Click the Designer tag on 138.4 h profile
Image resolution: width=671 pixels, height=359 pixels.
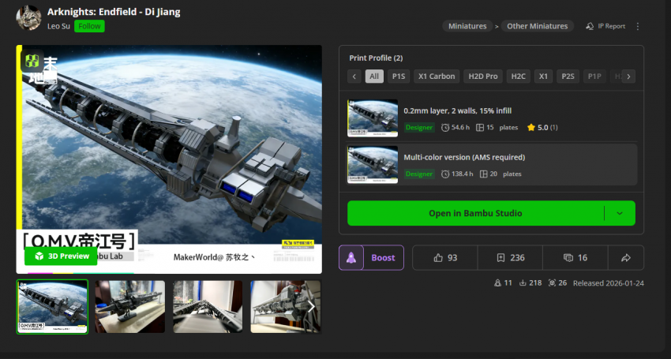point(419,174)
